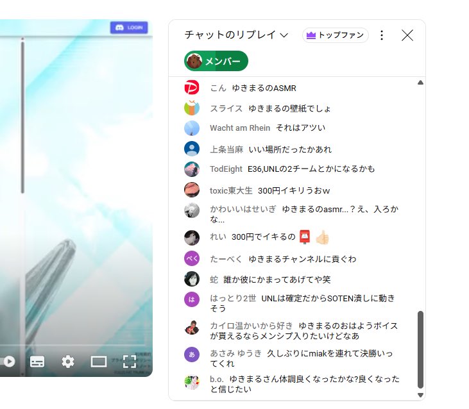Click スライス's avatar icon
Screen dimensions: 469x409
click(x=192, y=108)
